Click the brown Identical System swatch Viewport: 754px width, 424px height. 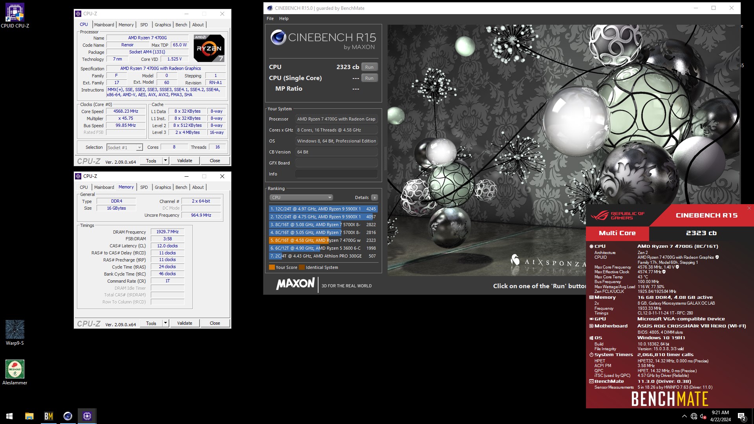point(302,267)
